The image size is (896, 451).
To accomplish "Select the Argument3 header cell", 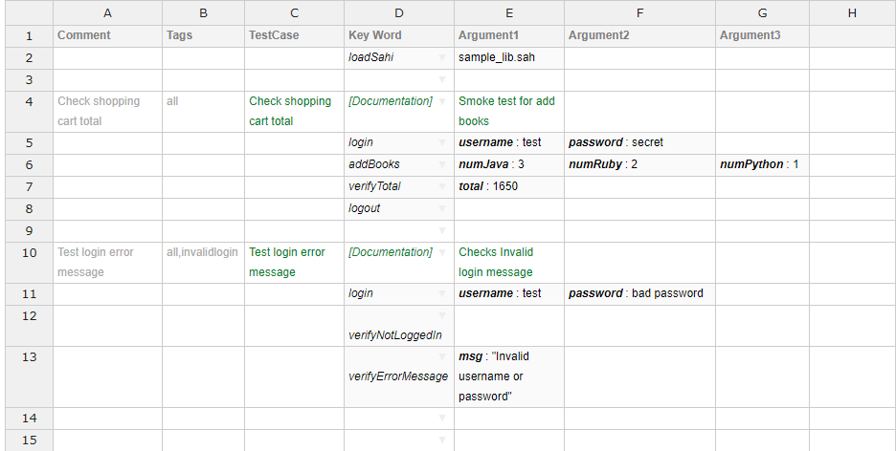I will pyautogui.click(x=761, y=35).
